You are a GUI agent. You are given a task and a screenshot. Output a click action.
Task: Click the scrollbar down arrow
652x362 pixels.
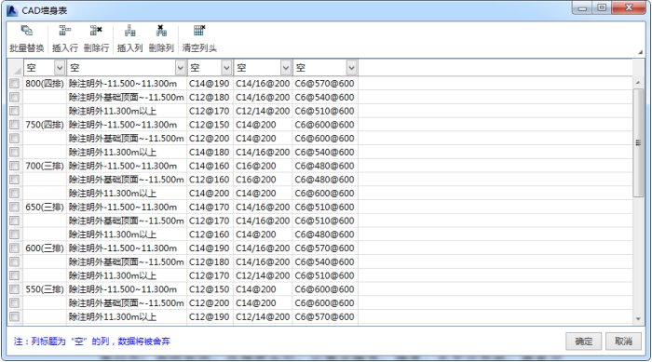[x=638, y=319]
